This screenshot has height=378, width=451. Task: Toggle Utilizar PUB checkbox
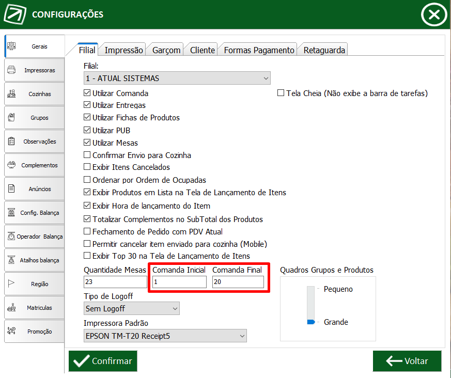pos(87,130)
